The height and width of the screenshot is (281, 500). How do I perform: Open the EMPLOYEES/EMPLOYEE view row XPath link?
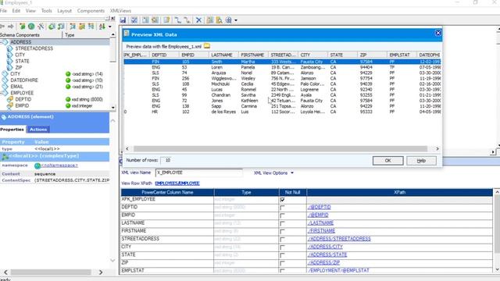click(177, 183)
